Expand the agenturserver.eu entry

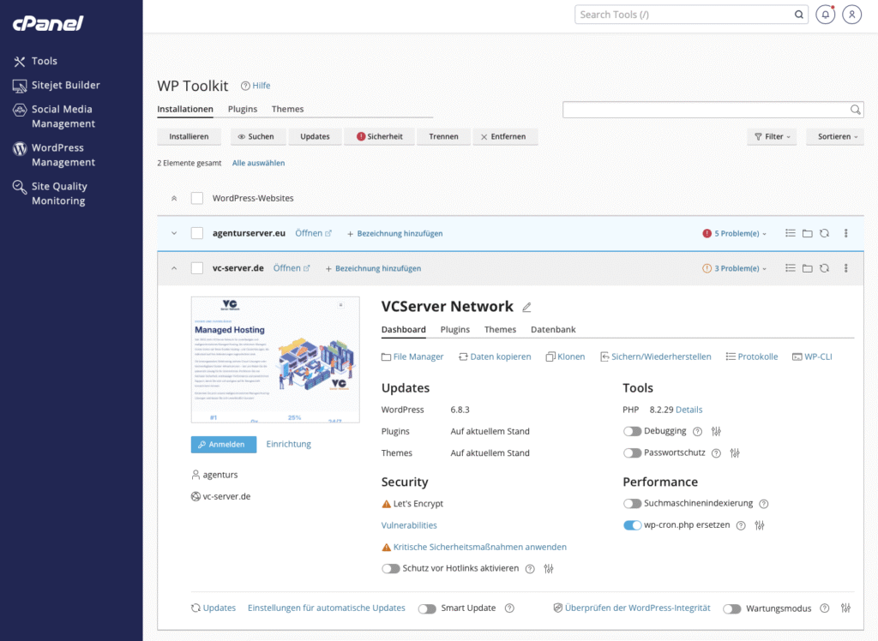pos(174,232)
